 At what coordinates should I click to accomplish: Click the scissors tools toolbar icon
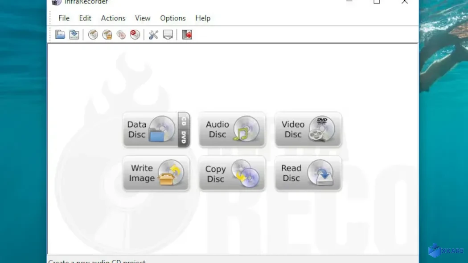[153, 35]
